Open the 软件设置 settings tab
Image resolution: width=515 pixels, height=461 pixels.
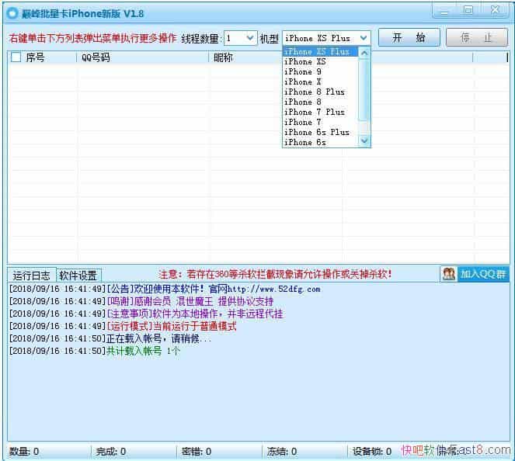point(78,276)
